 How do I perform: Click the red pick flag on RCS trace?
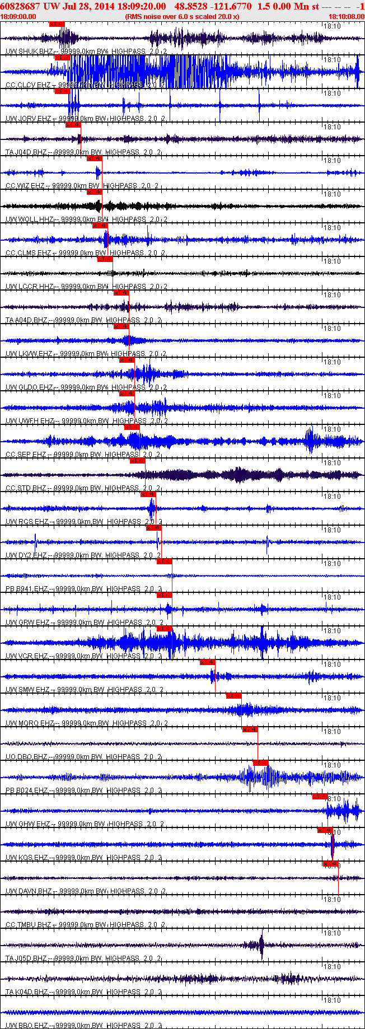[x=148, y=494]
